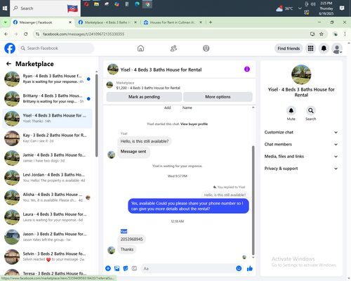Viewport: 351px width, 281px height.
Task: Open the Windows notification center icon
Action: 342,8
